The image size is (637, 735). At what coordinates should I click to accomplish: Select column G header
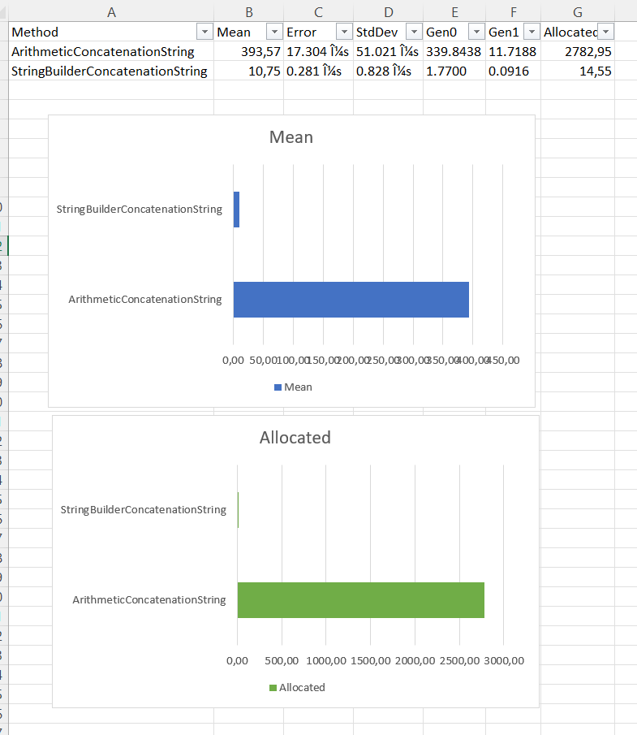pyautogui.click(x=577, y=11)
